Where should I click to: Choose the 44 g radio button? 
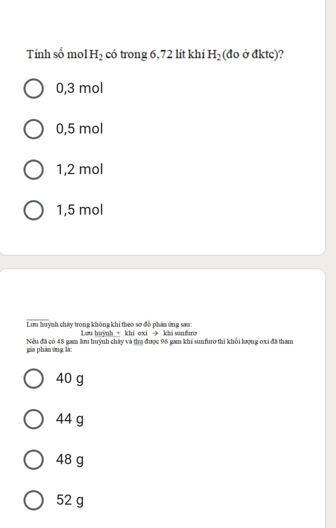33,419
